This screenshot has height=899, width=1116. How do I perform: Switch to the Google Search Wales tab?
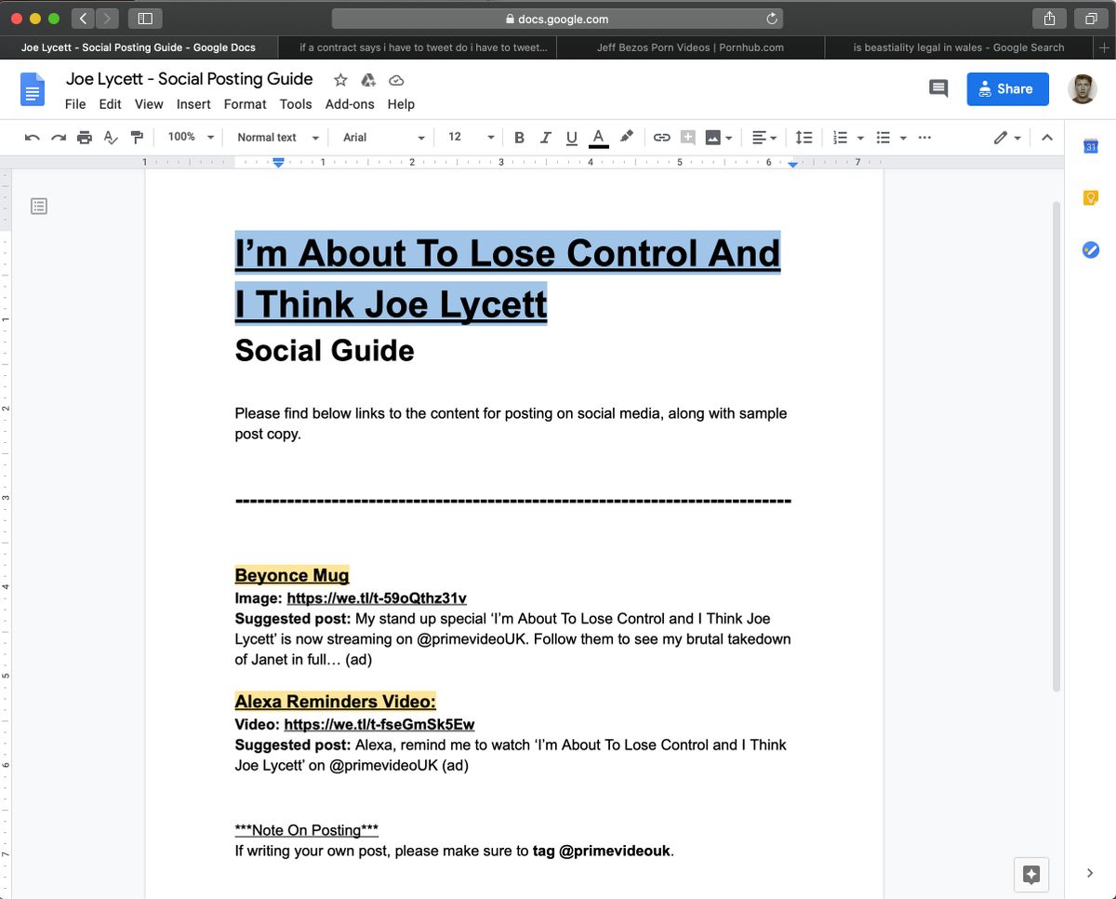click(958, 47)
